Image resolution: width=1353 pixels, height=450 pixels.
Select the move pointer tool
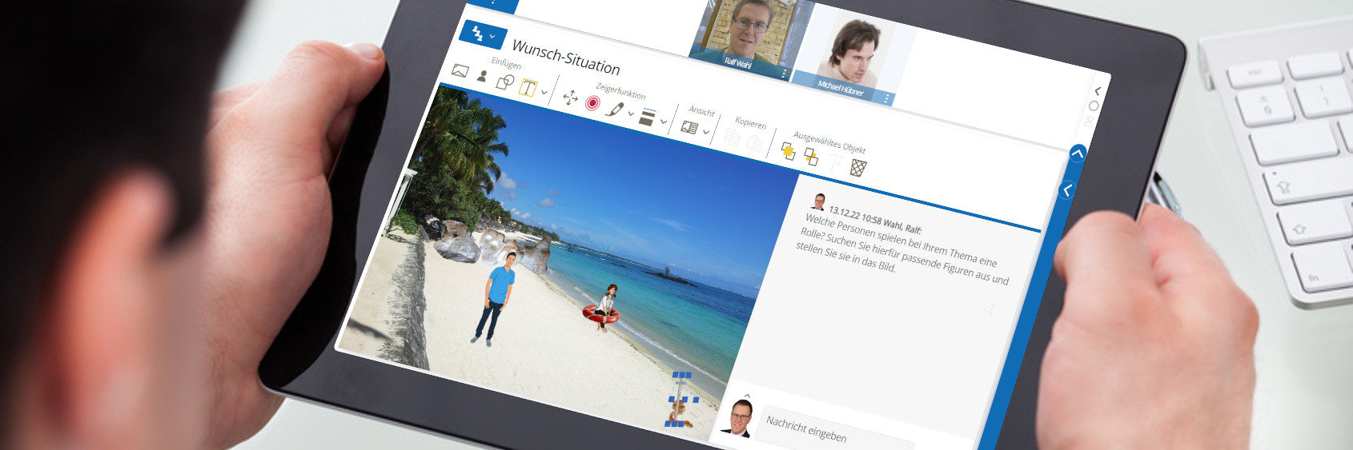click(x=570, y=98)
